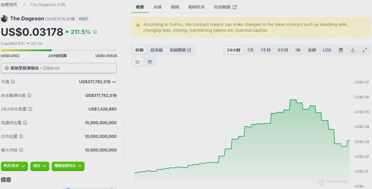The height and width of the screenshot is (189, 372).
Task: Click the price chart peak near US$0.06
Action: [x=293, y=100]
